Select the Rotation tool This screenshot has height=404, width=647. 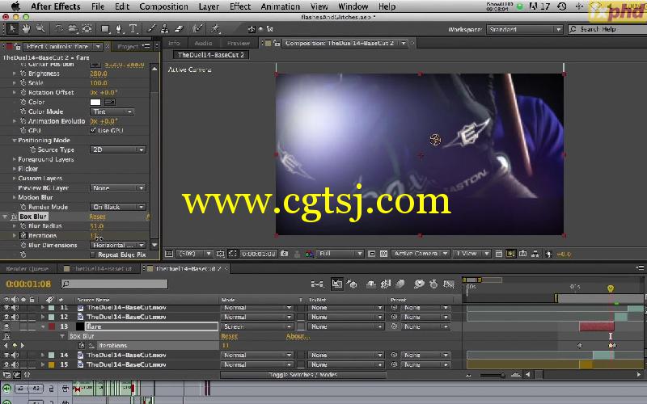[59, 28]
